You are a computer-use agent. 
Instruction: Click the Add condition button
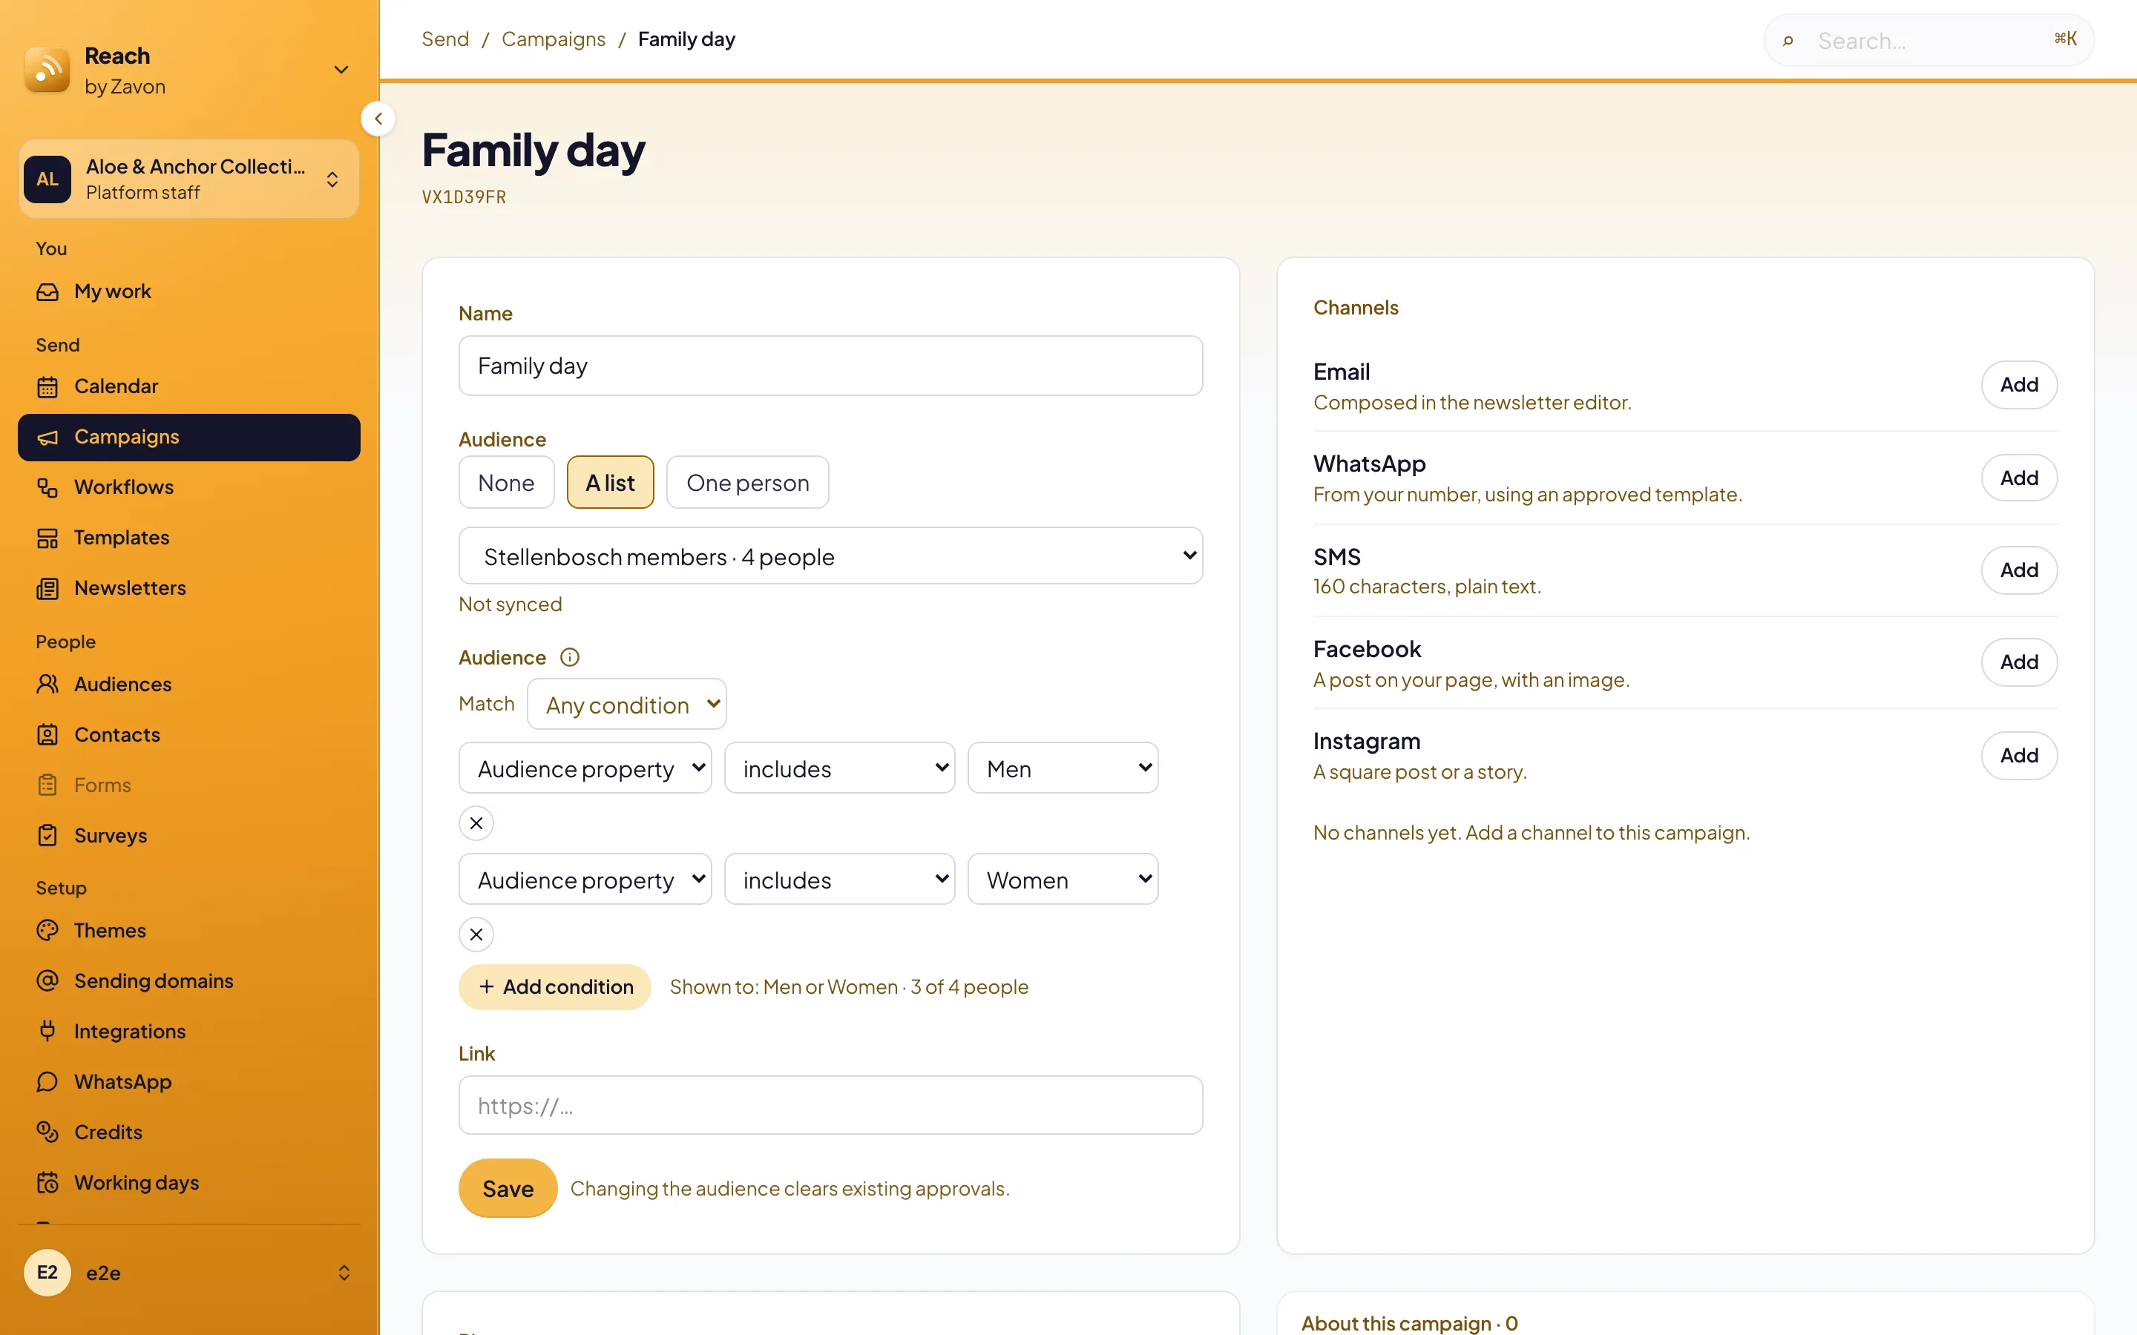(554, 987)
